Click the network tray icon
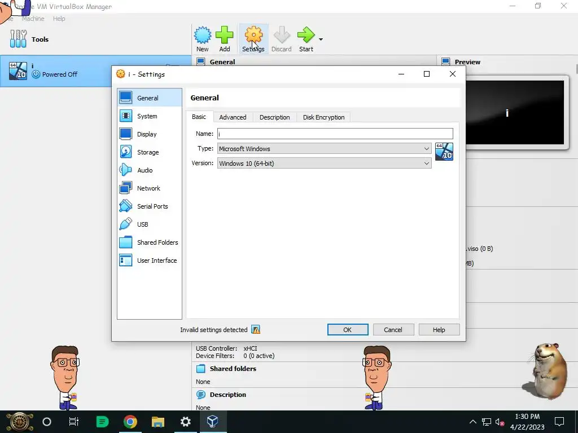 (x=487, y=422)
